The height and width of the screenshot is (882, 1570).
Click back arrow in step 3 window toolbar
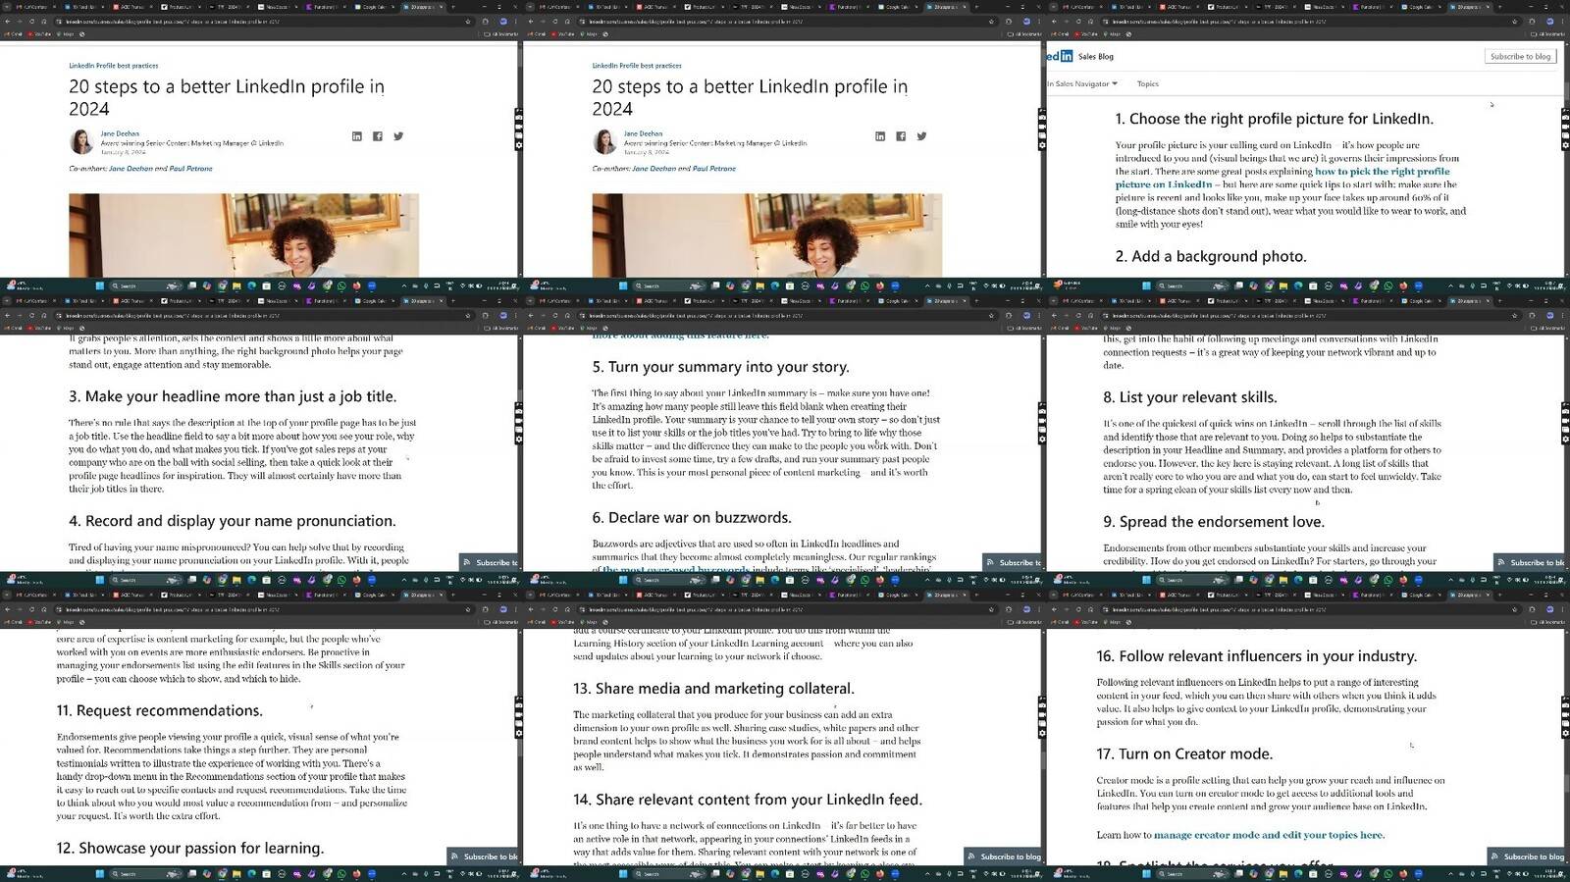pyautogui.click(x=7, y=315)
